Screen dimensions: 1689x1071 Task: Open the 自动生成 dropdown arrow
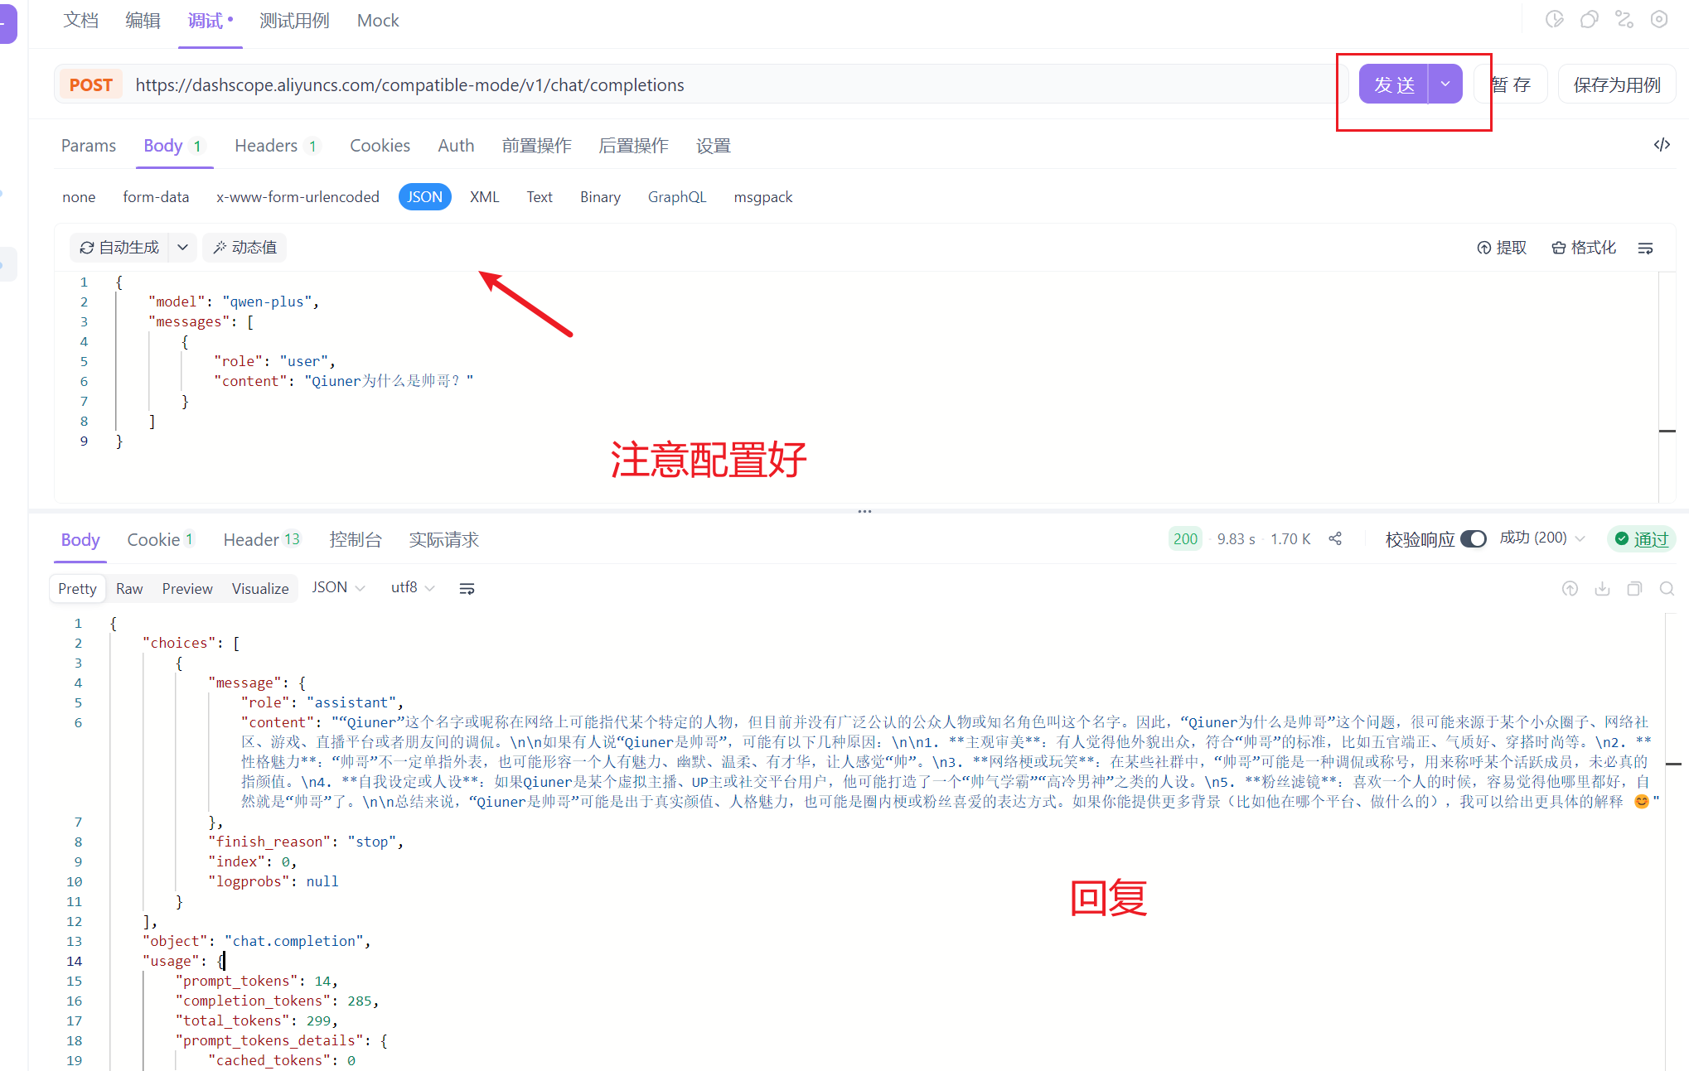coord(182,248)
